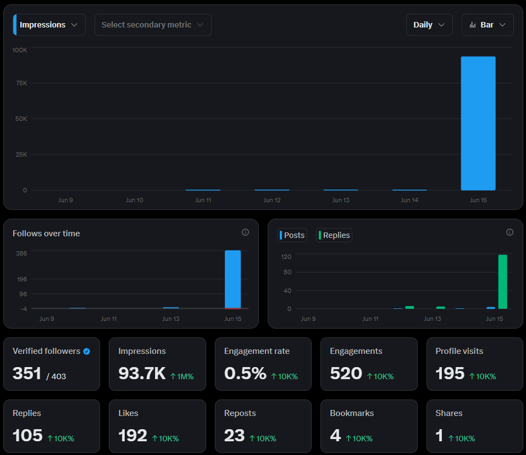Open the Engagement rate card
526x455 pixels.
pos(263,364)
